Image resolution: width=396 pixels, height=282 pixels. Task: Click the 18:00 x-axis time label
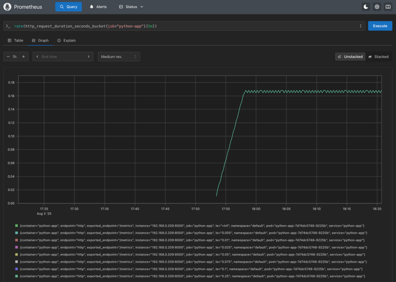tap(256, 209)
